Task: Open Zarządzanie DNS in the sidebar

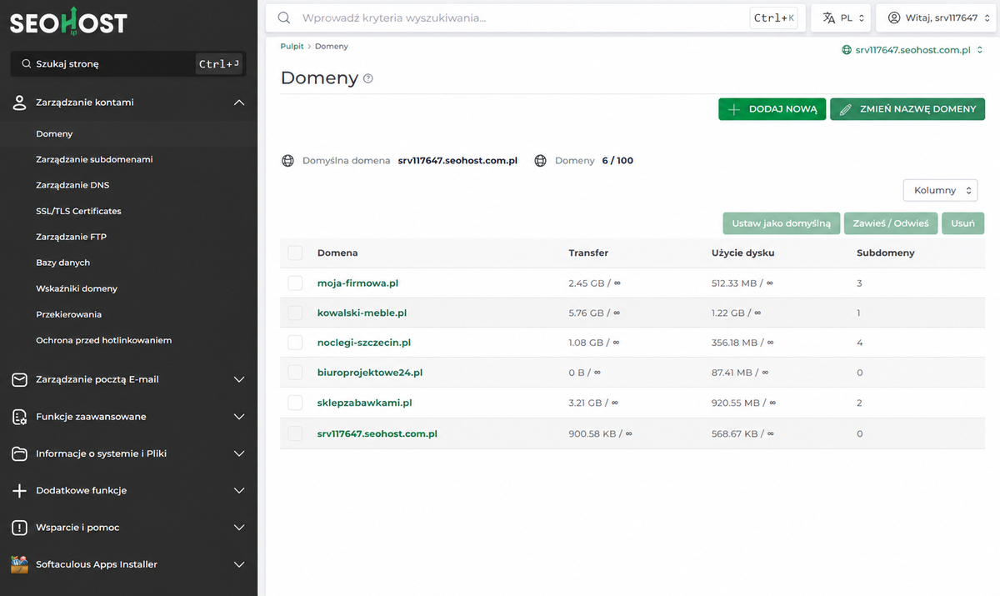Action: coord(72,185)
